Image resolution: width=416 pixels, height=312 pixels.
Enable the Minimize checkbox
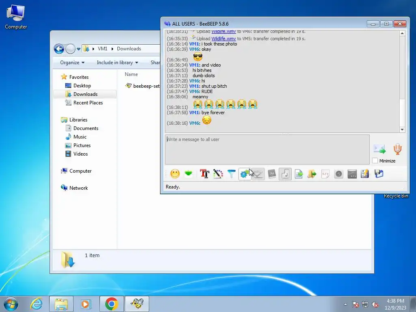[x=375, y=160]
